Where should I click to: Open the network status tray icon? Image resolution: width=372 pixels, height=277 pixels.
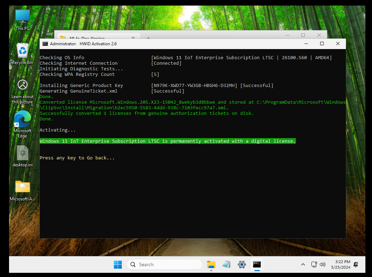coord(314,264)
